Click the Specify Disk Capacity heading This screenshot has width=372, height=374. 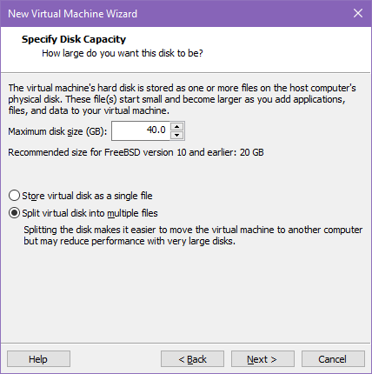pos(74,39)
